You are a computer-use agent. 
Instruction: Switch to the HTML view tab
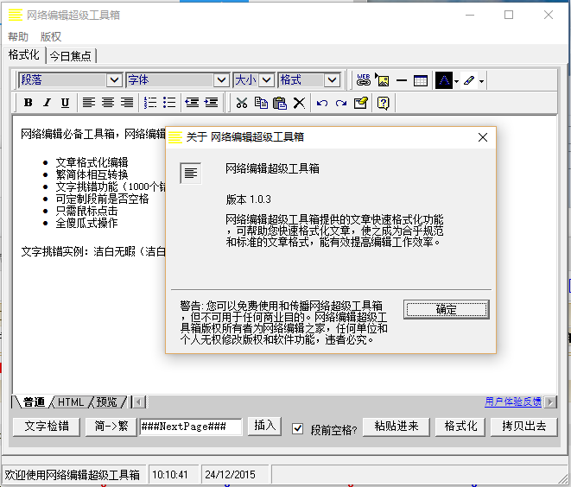71,402
